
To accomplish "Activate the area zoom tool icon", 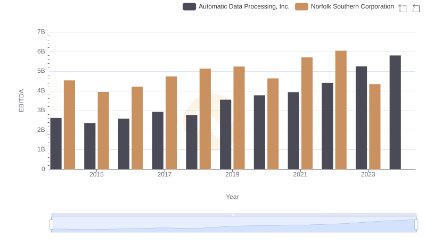I will coord(403,8).
